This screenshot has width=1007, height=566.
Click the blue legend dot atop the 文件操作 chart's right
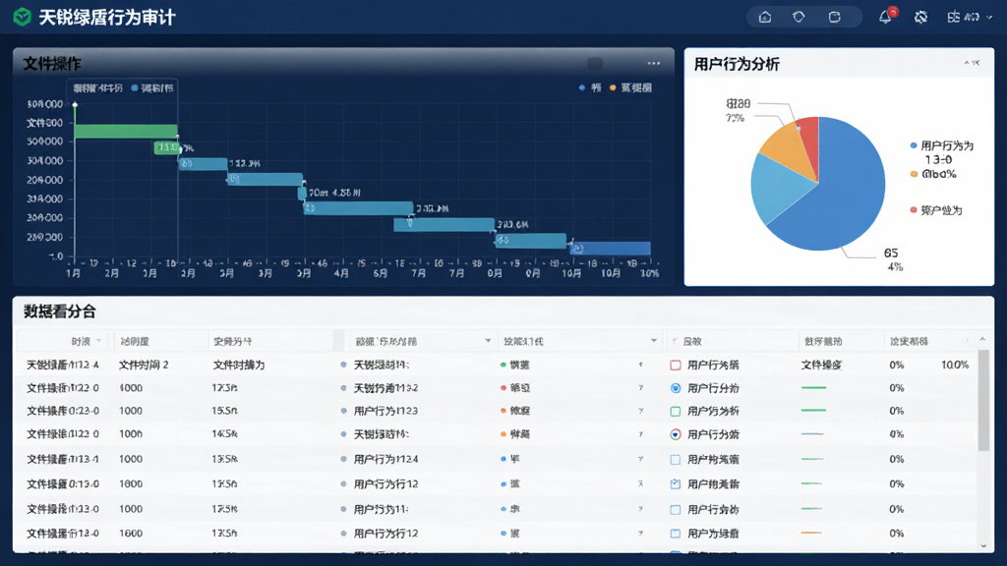tap(582, 87)
